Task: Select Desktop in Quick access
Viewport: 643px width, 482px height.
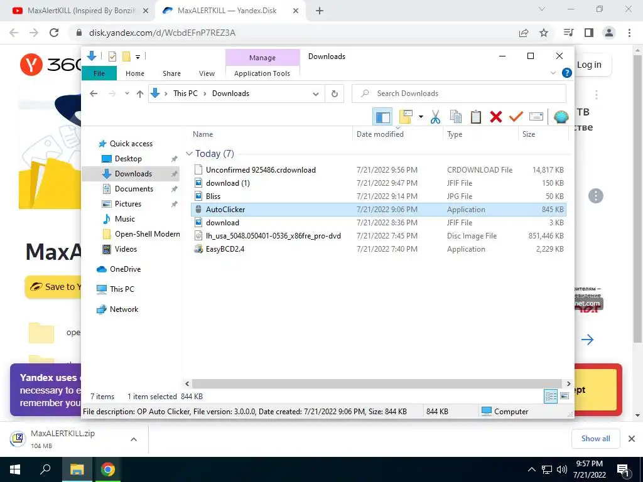Action: tap(128, 159)
